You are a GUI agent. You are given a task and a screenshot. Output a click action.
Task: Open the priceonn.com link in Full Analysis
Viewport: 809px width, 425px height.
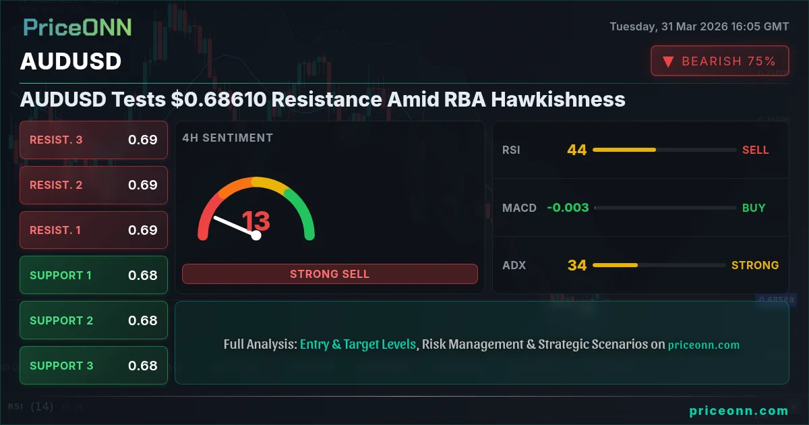click(703, 345)
